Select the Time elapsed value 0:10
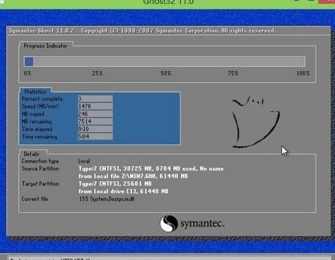Image resolution: width=335 pixels, height=260 pixels. (95, 129)
